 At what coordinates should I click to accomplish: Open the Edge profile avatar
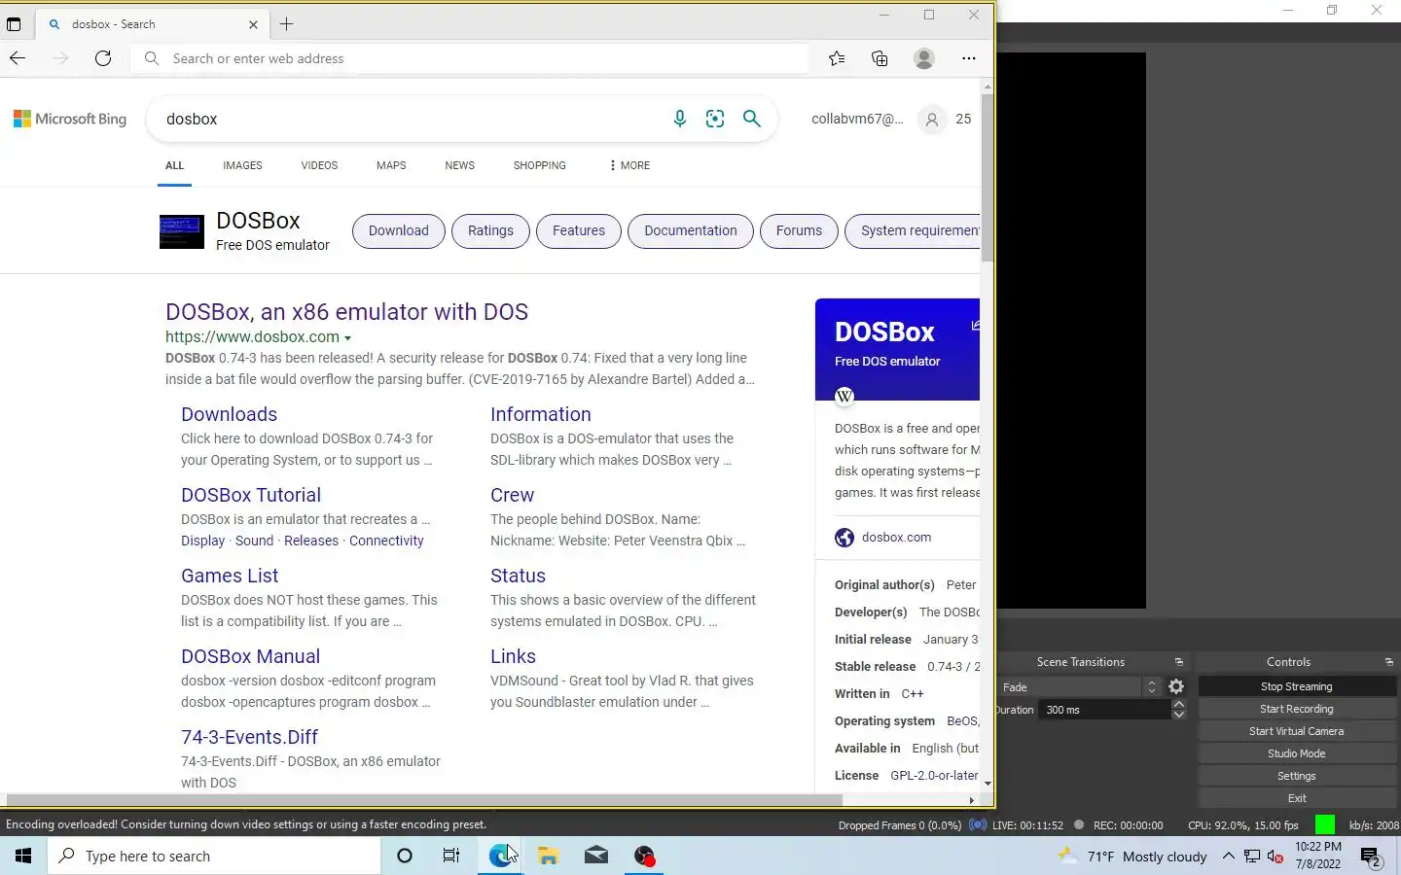[924, 58]
